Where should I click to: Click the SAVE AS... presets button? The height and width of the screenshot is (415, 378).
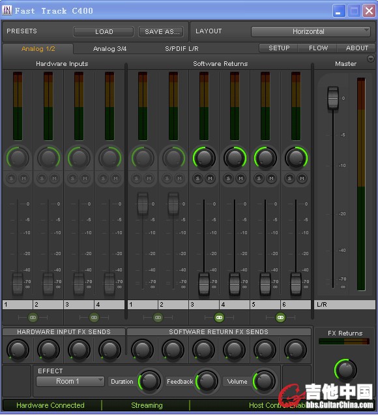pos(162,32)
